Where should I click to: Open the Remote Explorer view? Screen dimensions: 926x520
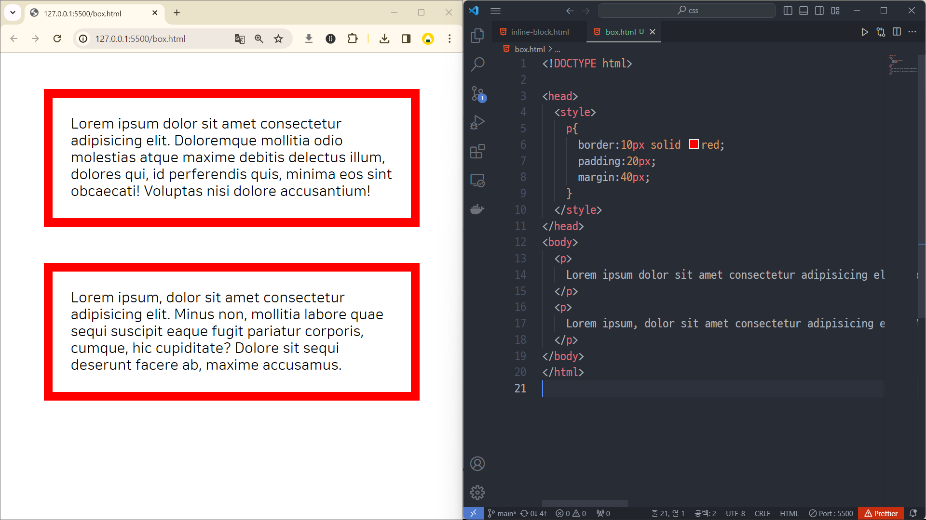tap(477, 181)
